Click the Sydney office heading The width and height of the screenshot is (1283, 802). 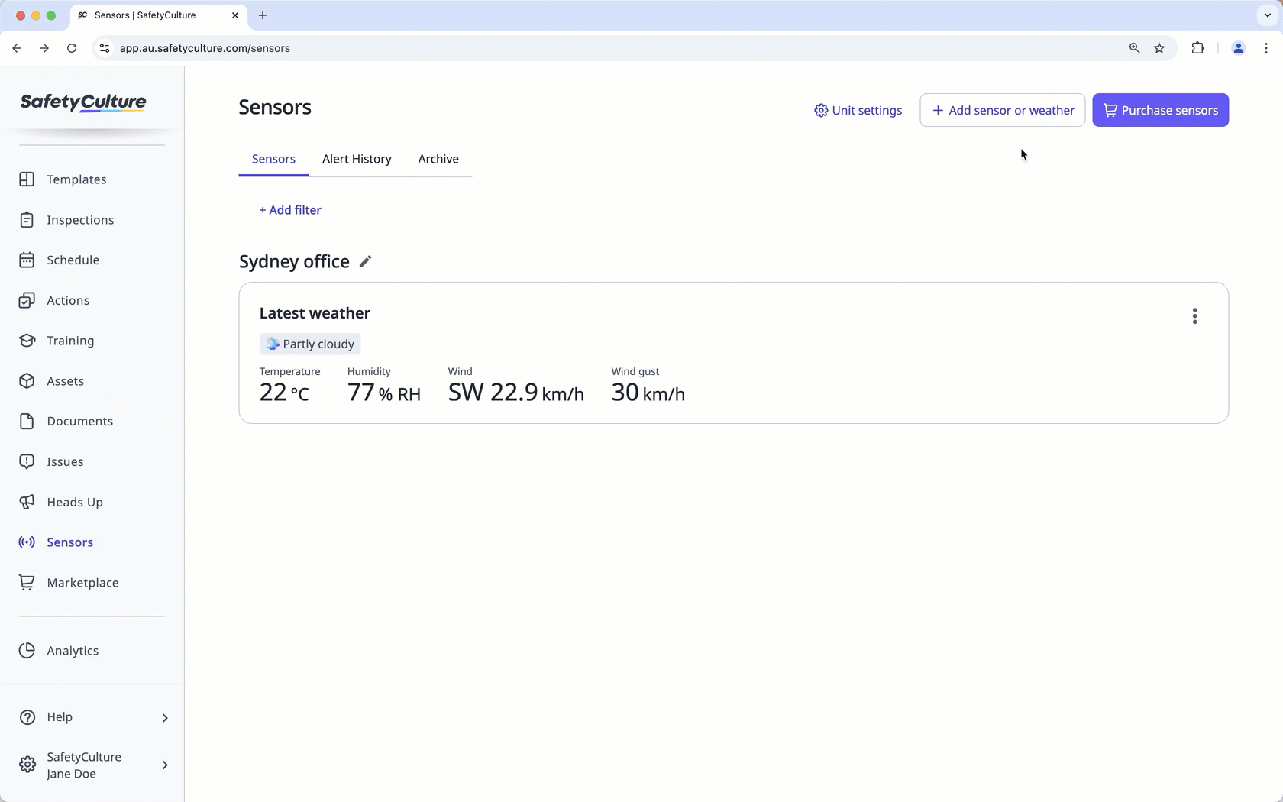[294, 262]
